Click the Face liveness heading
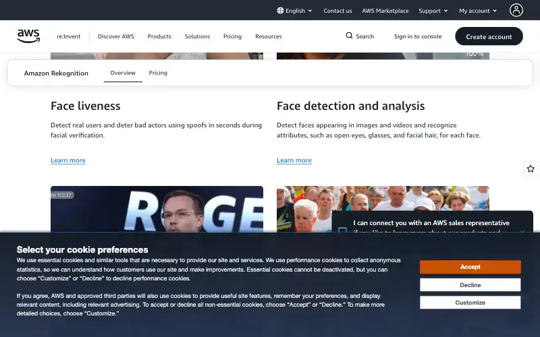Image resolution: width=540 pixels, height=337 pixels. tap(86, 106)
